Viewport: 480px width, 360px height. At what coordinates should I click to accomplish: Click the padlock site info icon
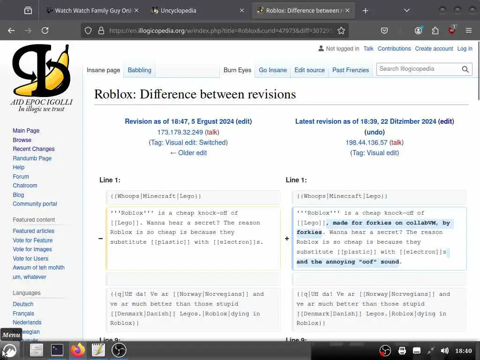click(101, 30)
